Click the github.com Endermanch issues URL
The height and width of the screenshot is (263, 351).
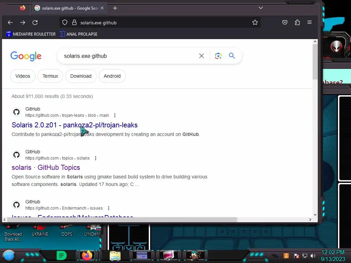click(x=64, y=208)
